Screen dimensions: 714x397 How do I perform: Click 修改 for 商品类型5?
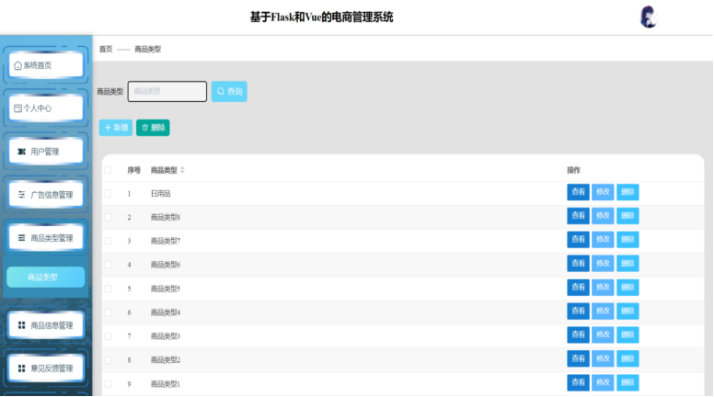pos(603,287)
